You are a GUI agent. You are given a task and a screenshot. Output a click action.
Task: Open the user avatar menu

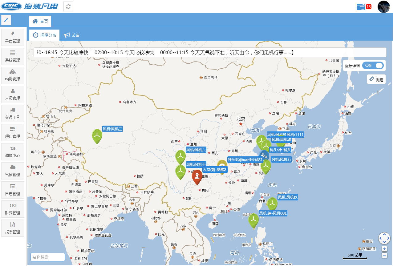coord(383,7)
